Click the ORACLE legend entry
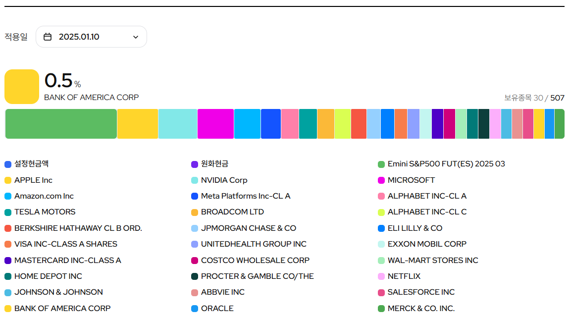The image size is (571, 319). click(x=212, y=309)
